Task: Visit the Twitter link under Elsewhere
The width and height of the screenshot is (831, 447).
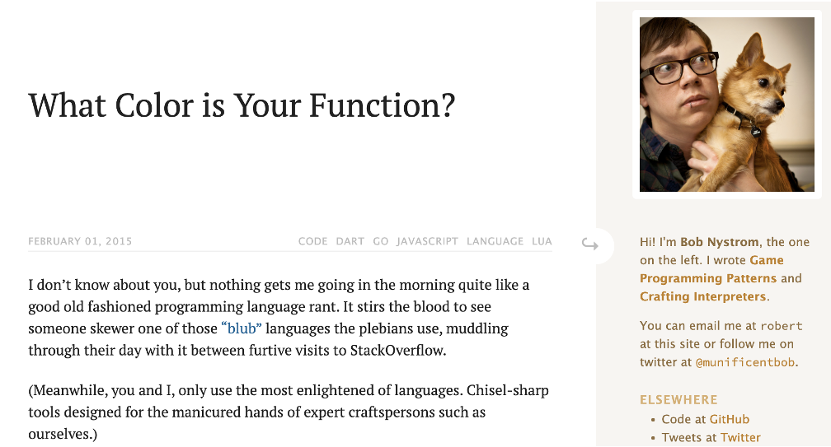Action: click(740, 437)
